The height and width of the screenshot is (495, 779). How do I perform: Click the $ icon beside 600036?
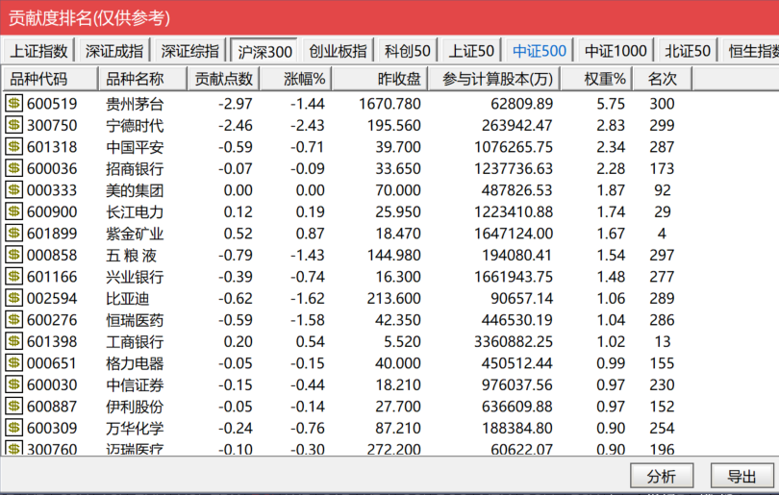13,168
